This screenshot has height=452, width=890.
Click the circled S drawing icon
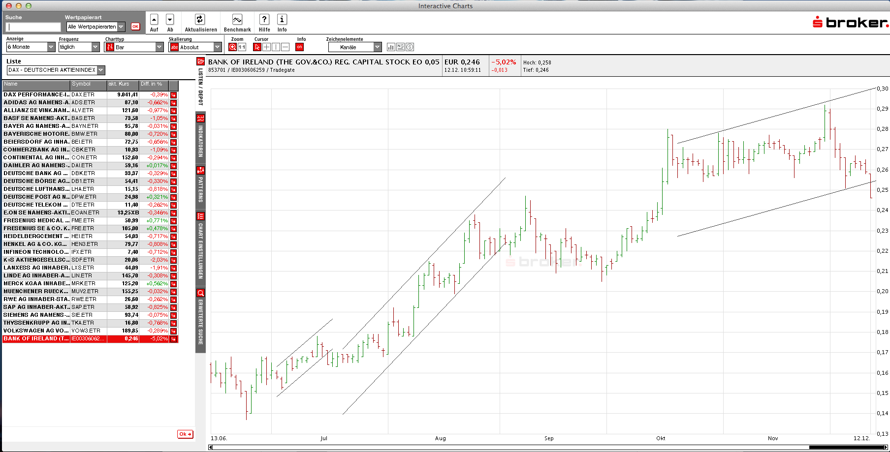pos(410,47)
